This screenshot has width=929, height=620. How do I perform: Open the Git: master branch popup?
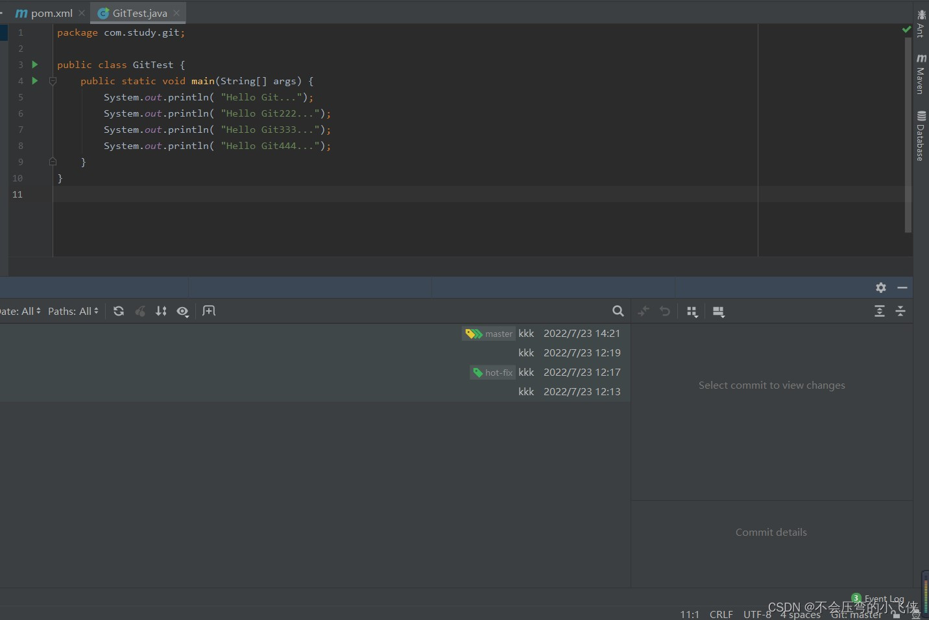click(x=856, y=614)
